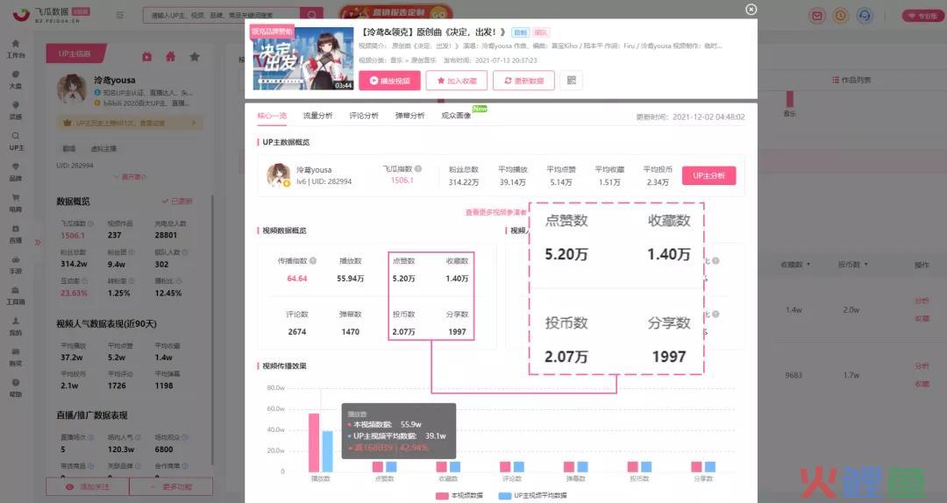The image size is (947, 503).
Task: Open the customer service headset icon
Action: coord(865,16)
